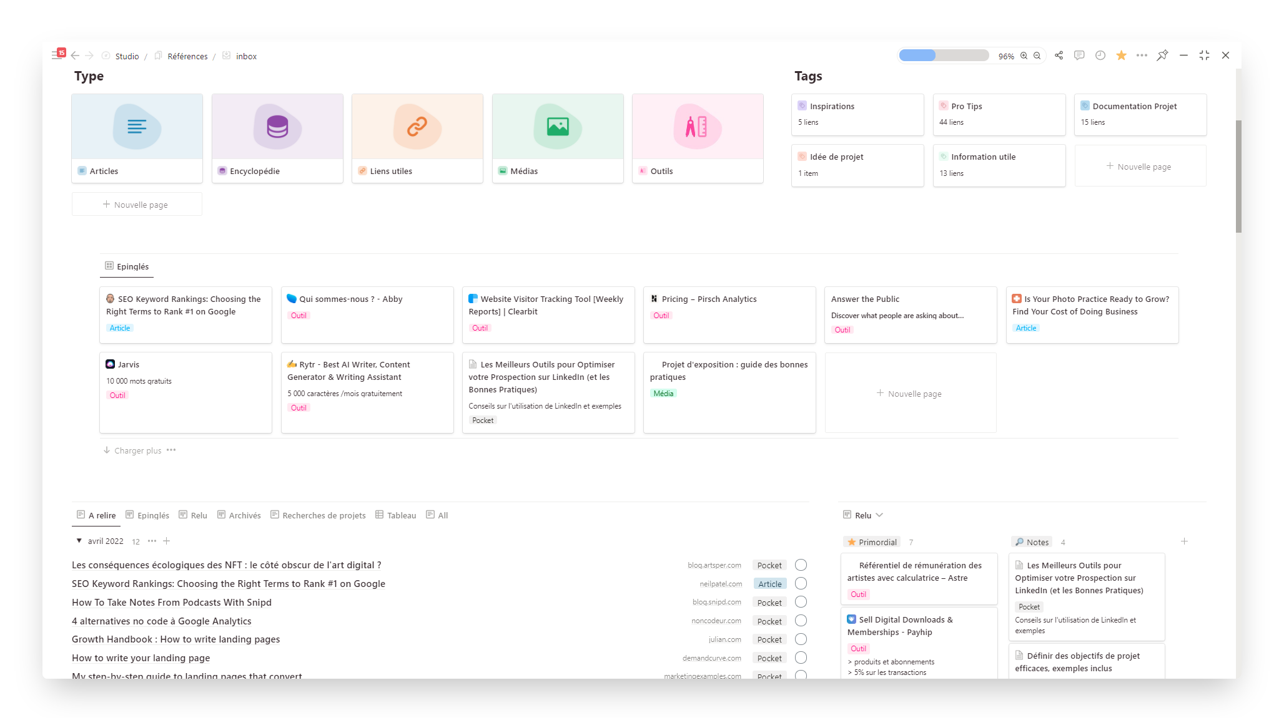The image size is (1284, 718).
Task: Check the NFT conséquences écologiques article circle
Action: (801, 565)
